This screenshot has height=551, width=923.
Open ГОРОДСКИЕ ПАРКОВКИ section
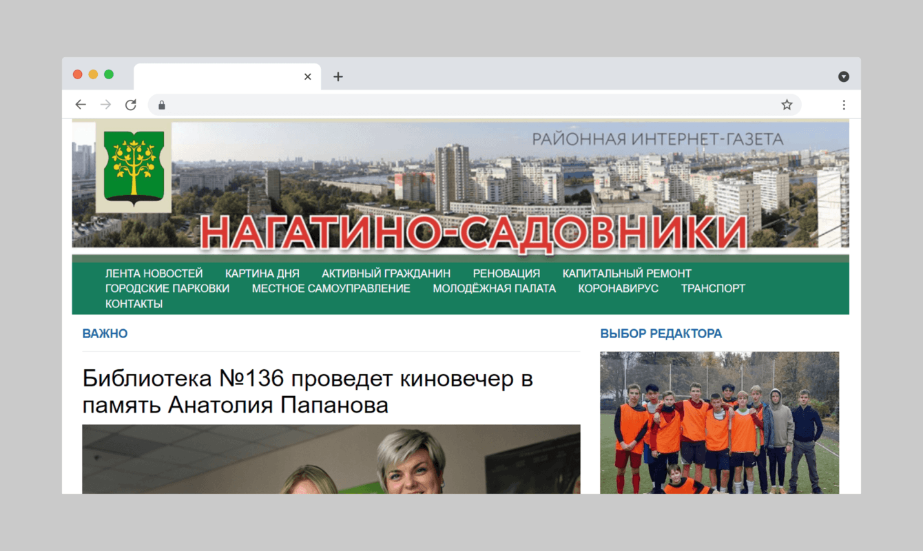(x=167, y=288)
